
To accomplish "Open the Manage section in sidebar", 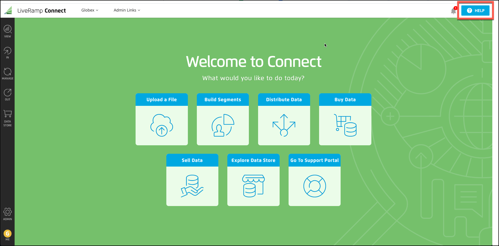I will coord(7,74).
